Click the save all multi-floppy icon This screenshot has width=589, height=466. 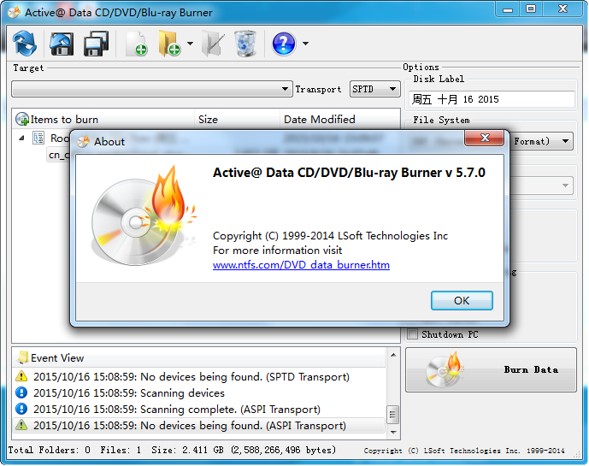pyautogui.click(x=96, y=42)
